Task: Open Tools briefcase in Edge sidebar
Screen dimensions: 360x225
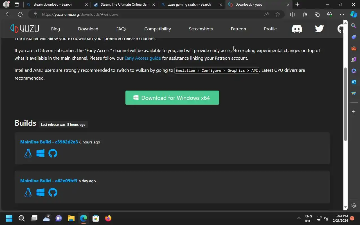Action: click(x=354, y=48)
